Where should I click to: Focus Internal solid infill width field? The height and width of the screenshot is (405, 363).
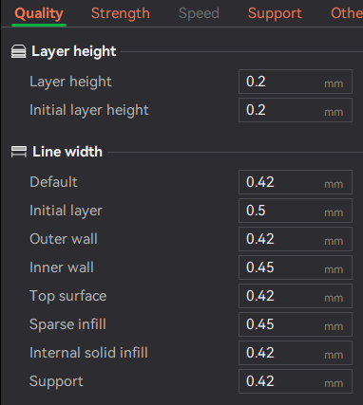296,353
